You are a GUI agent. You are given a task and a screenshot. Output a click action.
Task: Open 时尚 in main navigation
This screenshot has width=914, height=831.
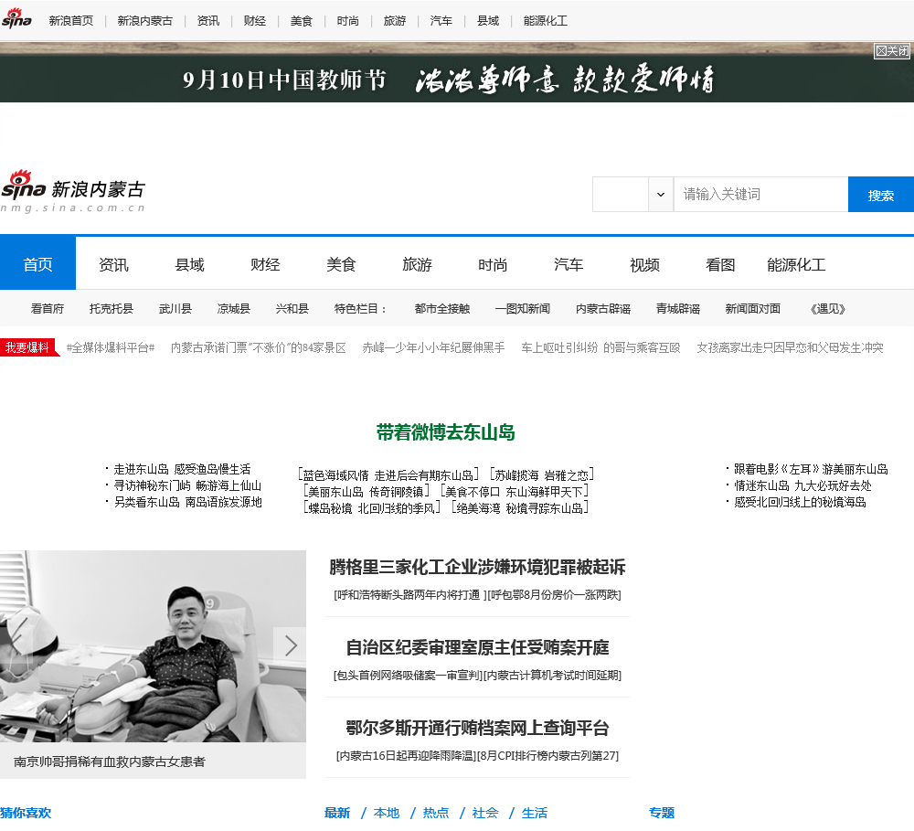pyautogui.click(x=493, y=265)
